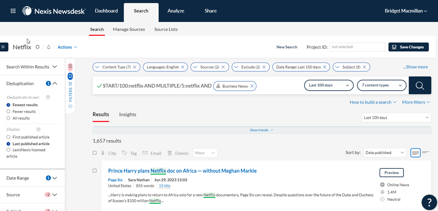Image resolution: width=438 pixels, height=211 pixels.
Task: Remove the Subject (8) filter chip
Action: click(364, 67)
